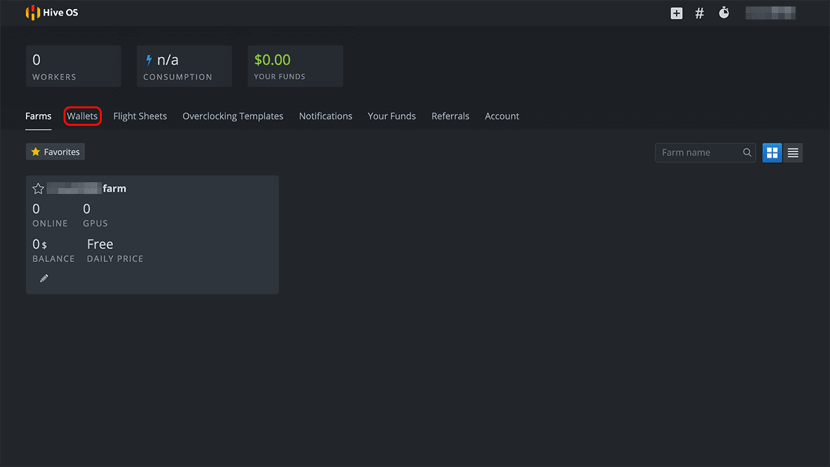Open the blurred username account menu
This screenshot has width=830, height=467.
click(770, 13)
